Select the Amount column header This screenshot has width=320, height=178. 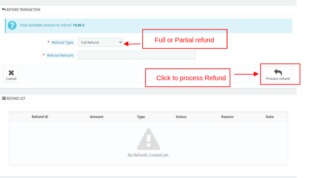[96, 117]
